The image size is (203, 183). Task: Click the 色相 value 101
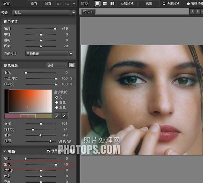(x=64, y=123)
